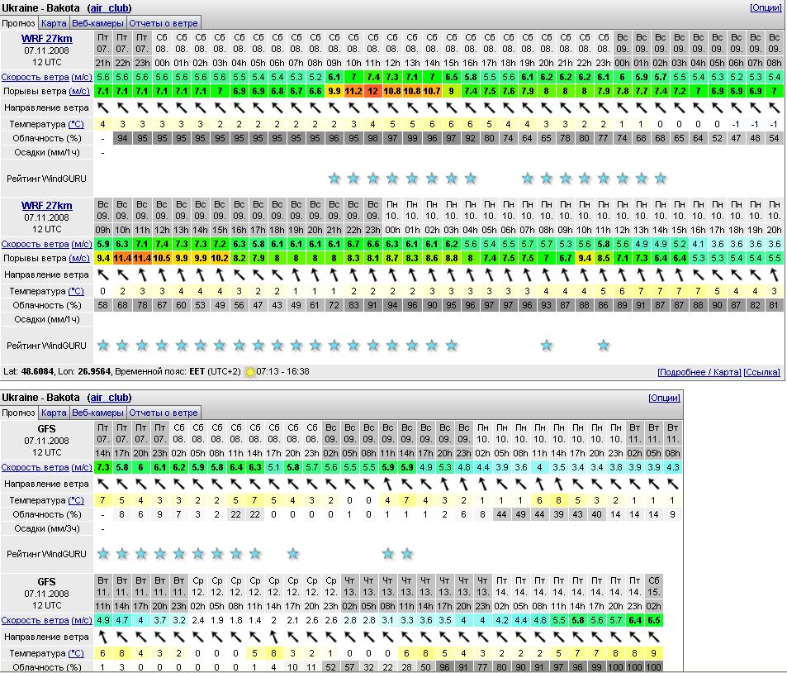The height and width of the screenshot is (673, 787).
Task: Click the isolated GFS rating star under Saturday 20h
Action: pyautogui.click(x=293, y=553)
